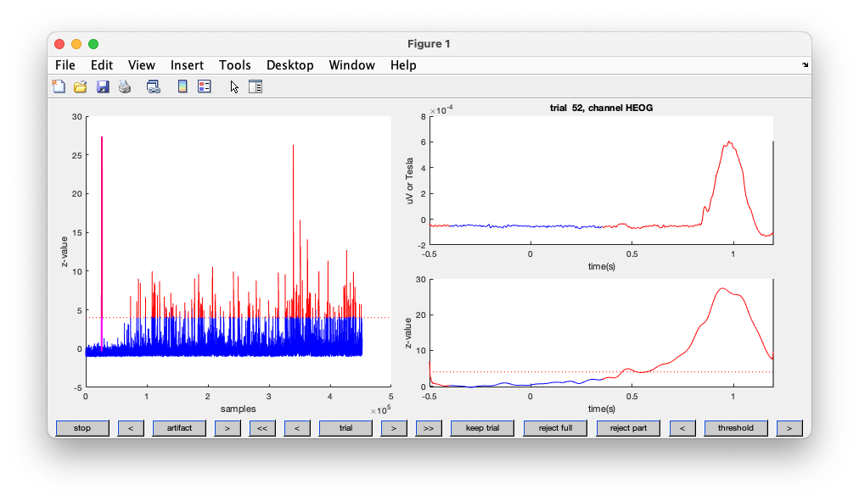The height and width of the screenshot is (501, 859).
Task: Print the figure with the printer icon
Action: tap(125, 86)
